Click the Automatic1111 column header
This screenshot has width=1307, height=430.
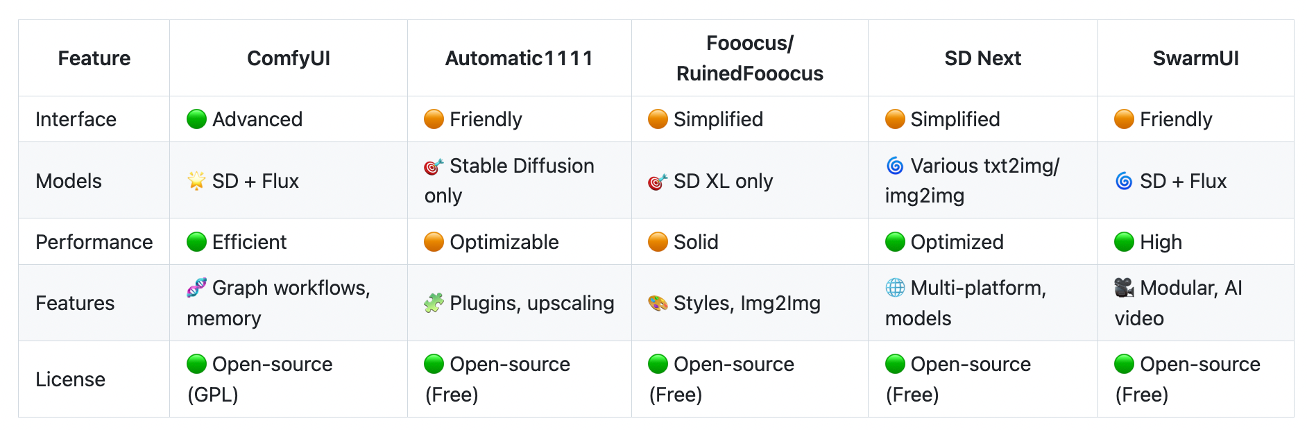519,58
